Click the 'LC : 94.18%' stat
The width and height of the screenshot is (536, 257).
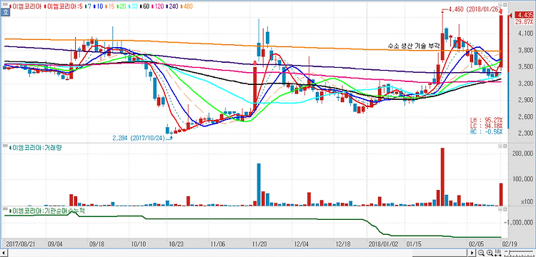(486, 126)
